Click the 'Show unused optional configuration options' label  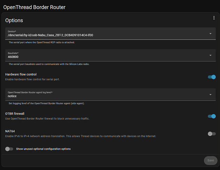pyautogui.click(x=43, y=149)
